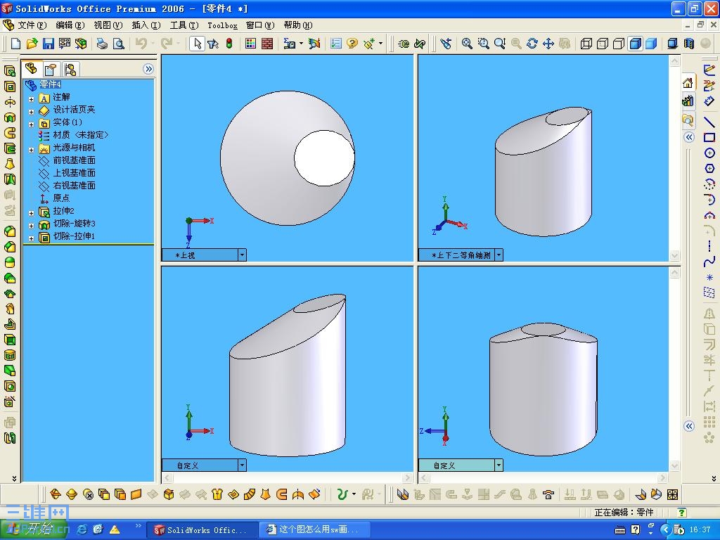Switch to FeatureManager design tree tab
Image resolution: width=720 pixels, height=540 pixels.
(31, 69)
